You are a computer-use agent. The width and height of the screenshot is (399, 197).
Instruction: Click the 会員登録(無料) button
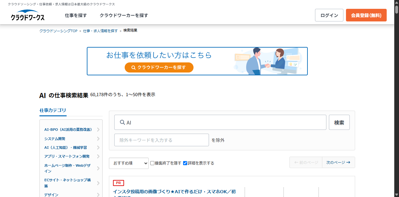point(366,15)
